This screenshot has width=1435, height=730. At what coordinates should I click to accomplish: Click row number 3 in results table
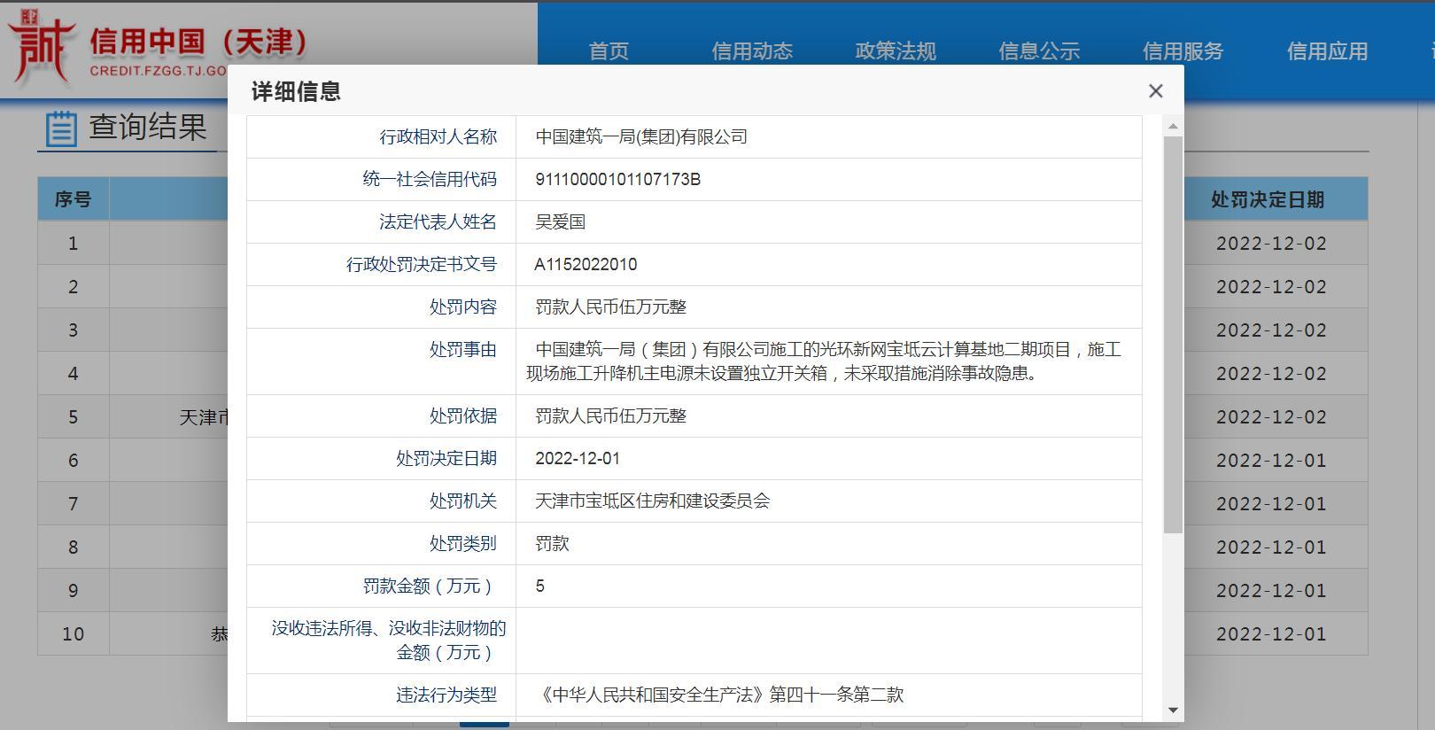(74, 330)
